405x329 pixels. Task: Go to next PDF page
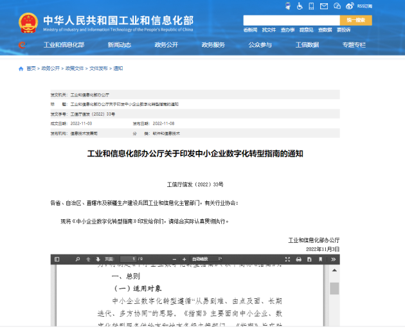[98, 259]
